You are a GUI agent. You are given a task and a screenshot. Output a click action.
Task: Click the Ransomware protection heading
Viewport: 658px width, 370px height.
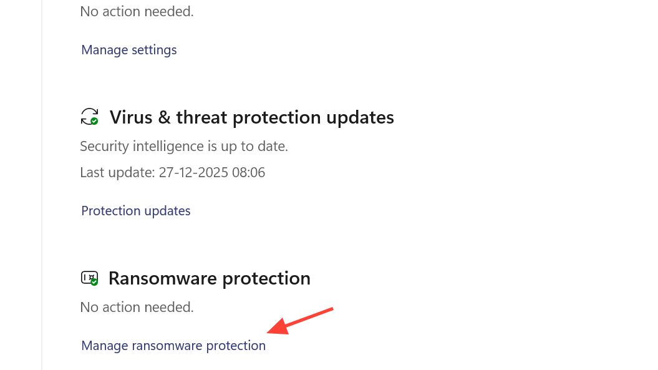209,278
